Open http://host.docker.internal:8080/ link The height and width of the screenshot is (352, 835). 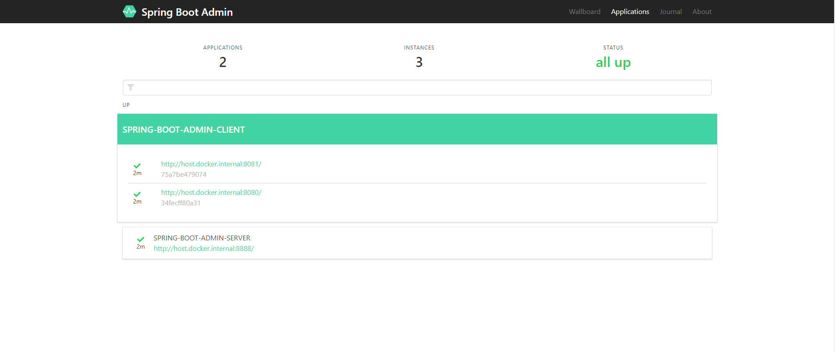coord(211,192)
